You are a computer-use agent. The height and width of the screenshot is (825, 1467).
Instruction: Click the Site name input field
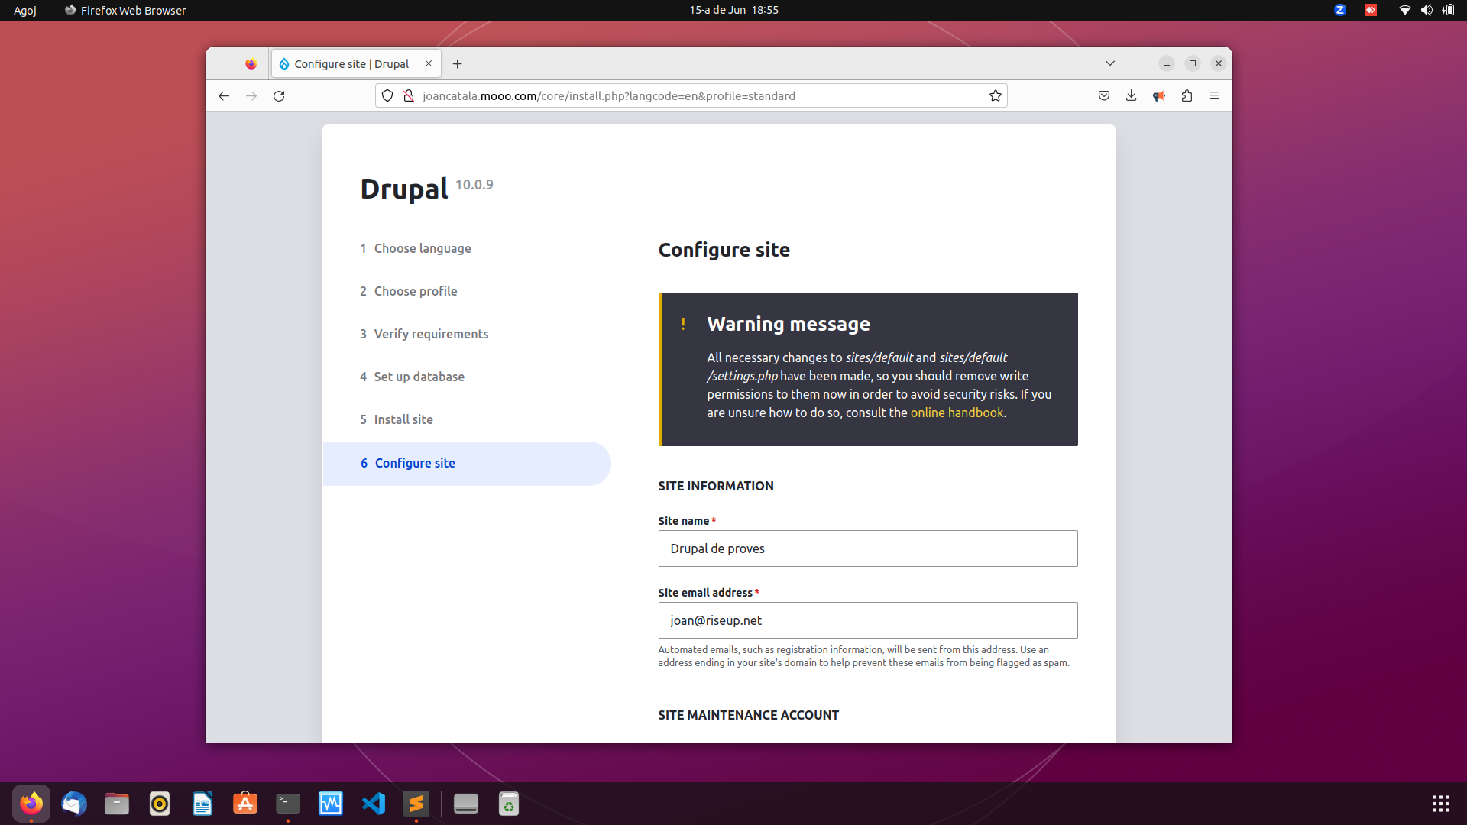(x=868, y=548)
